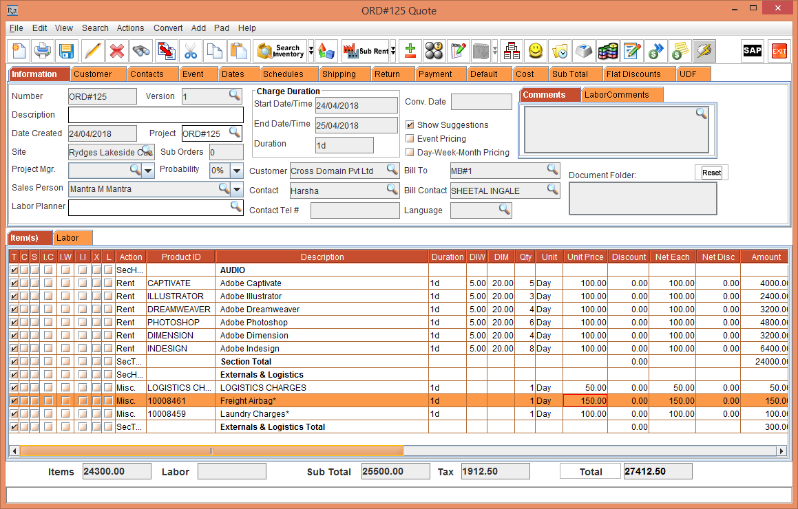This screenshot has height=509, width=798.
Task: Click the SAP toolbar icon
Action: pos(752,51)
